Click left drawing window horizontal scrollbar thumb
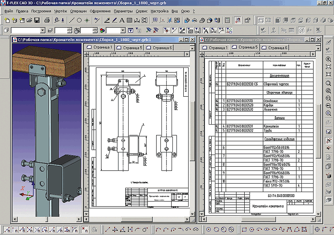334x235 pixels. (137, 219)
